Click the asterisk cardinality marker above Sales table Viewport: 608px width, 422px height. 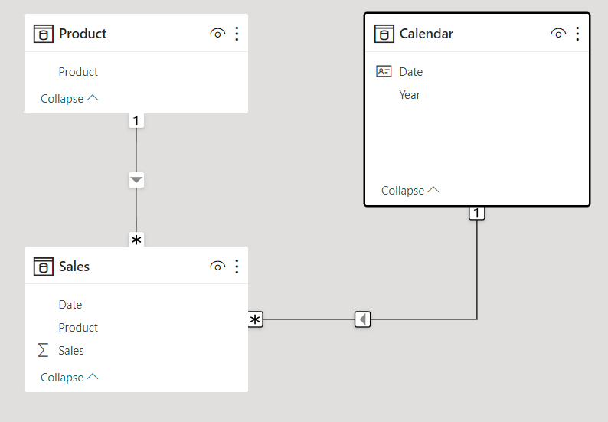136,240
